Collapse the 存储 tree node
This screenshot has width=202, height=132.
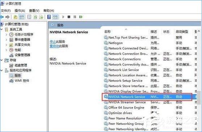pyautogui.click(x=1, y=60)
